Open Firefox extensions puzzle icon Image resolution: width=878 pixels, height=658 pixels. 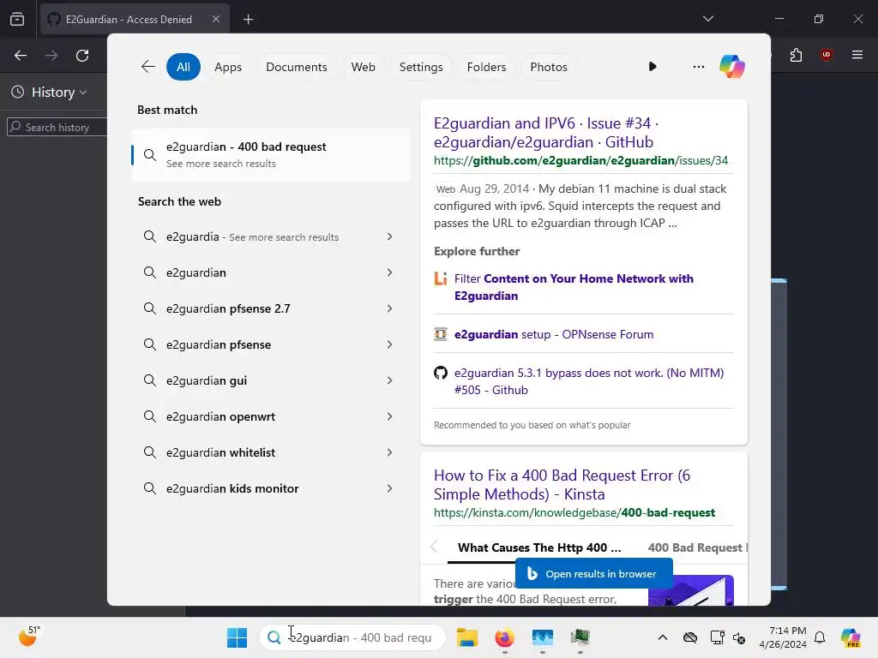pos(797,55)
